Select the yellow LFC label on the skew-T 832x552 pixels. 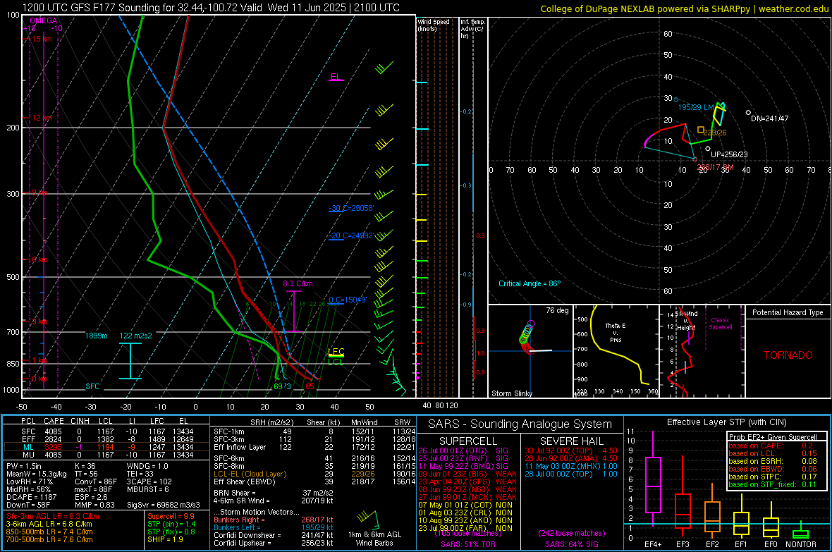point(336,351)
